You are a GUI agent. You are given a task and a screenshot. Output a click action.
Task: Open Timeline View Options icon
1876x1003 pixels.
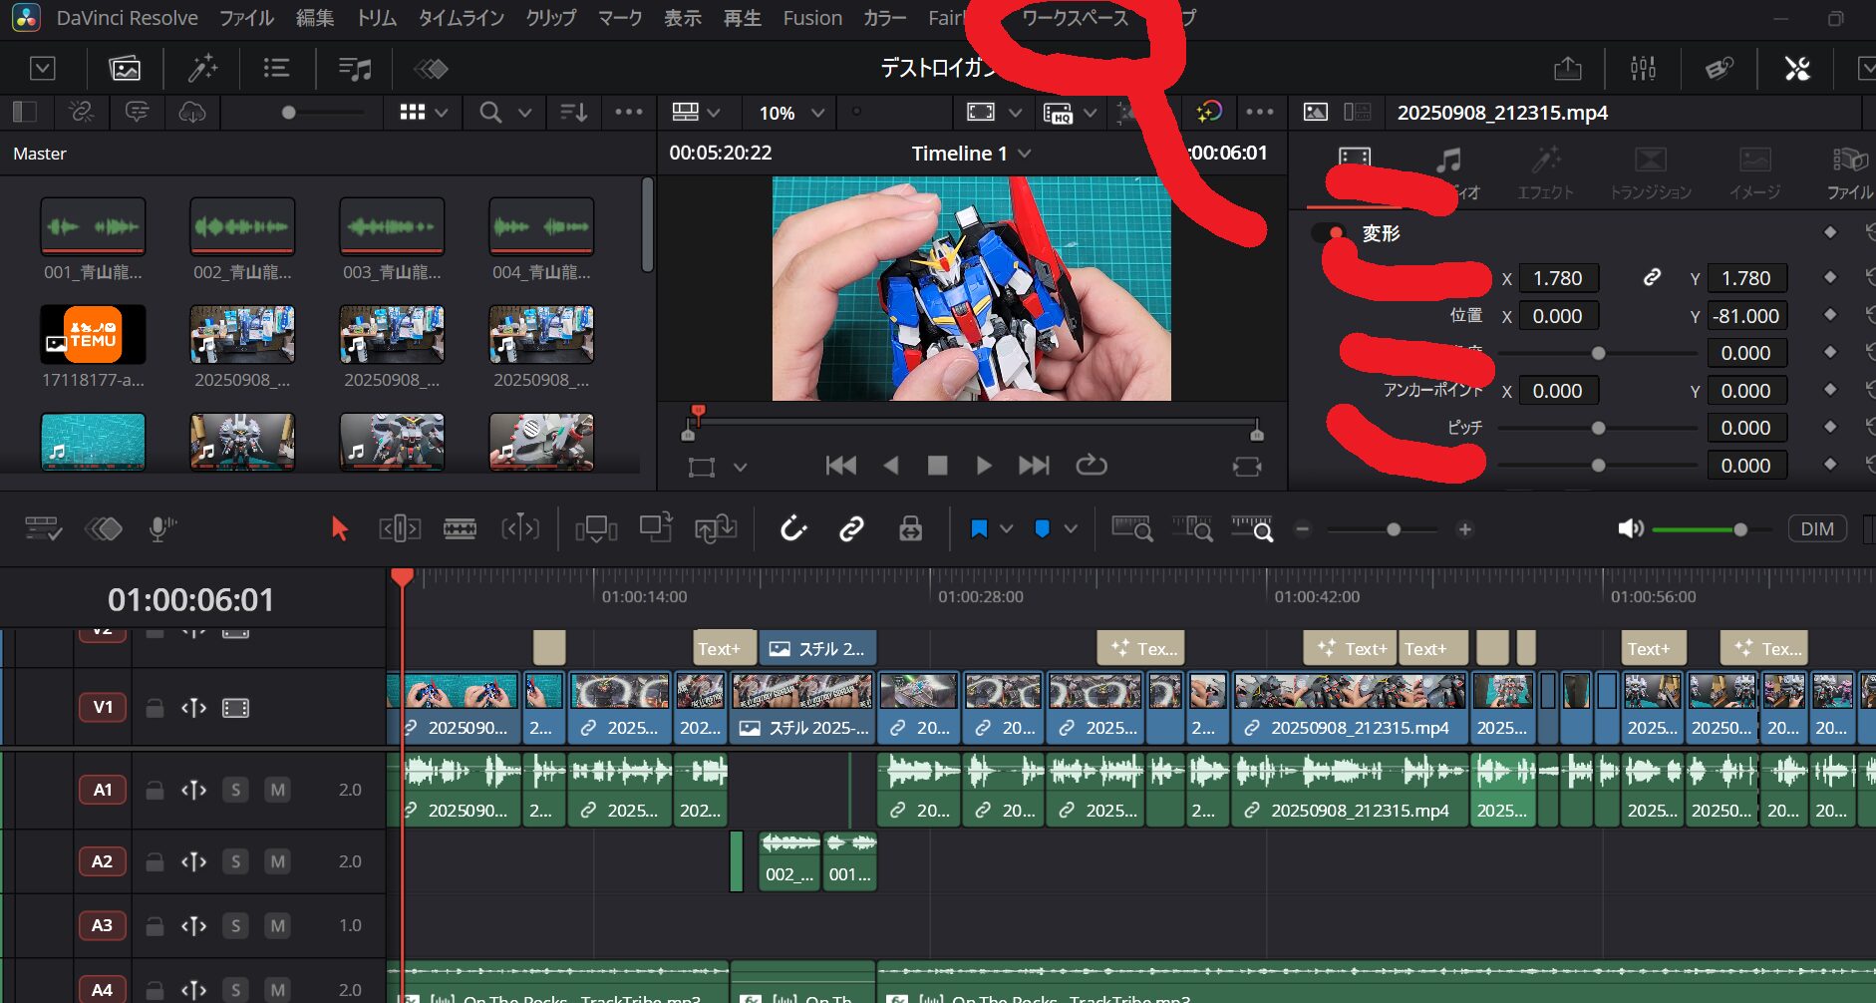(43, 528)
